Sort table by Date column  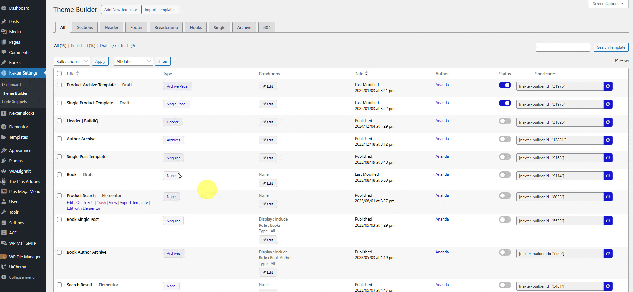(x=361, y=74)
